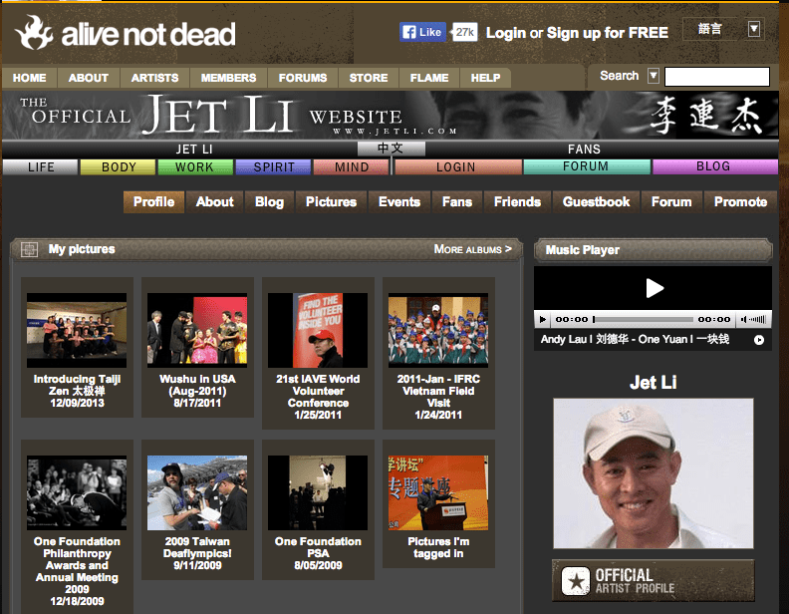Click the JET LI section header
The width and height of the screenshot is (789, 614).
coord(194,149)
